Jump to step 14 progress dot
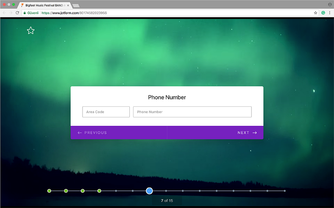Screen dimensions: 334x208 click(x=267, y=191)
